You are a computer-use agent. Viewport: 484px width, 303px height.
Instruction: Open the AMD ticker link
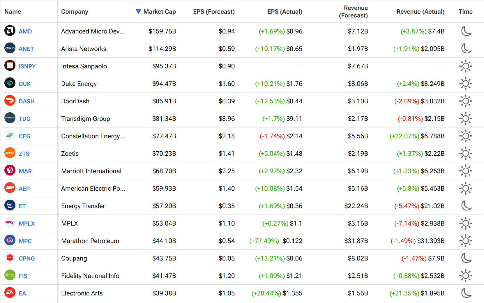[x=25, y=31]
